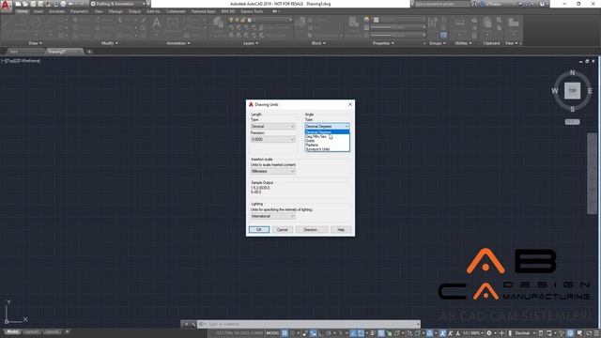Open the Lighting units International dropdown
The image size is (601, 338).
tap(273, 216)
